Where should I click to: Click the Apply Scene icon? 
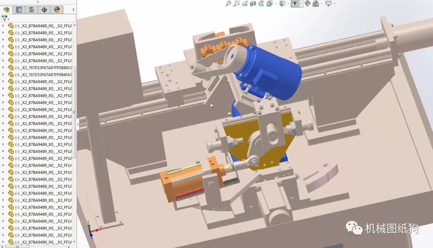coord(316,4)
